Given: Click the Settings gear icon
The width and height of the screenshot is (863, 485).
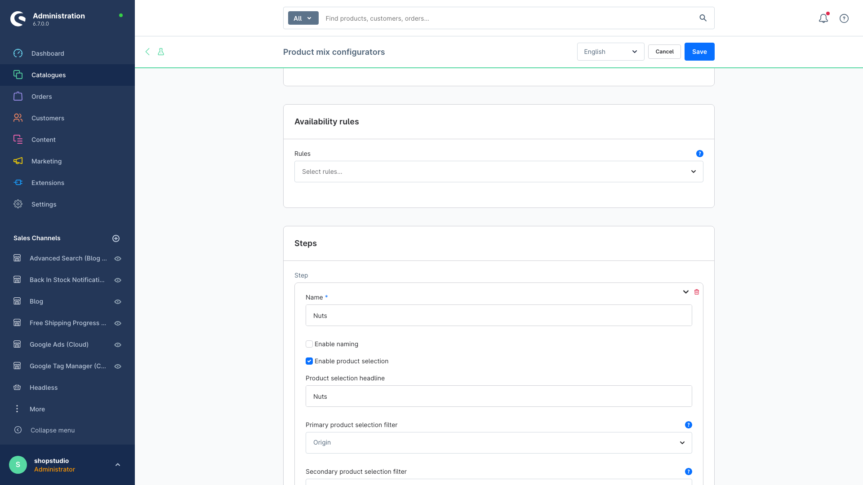Looking at the screenshot, I should [x=18, y=204].
